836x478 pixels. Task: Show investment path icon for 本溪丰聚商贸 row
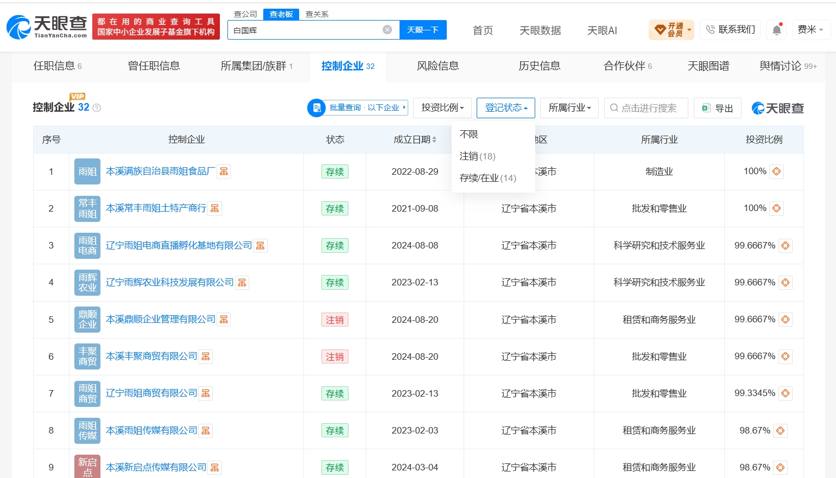tap(786, 356)
